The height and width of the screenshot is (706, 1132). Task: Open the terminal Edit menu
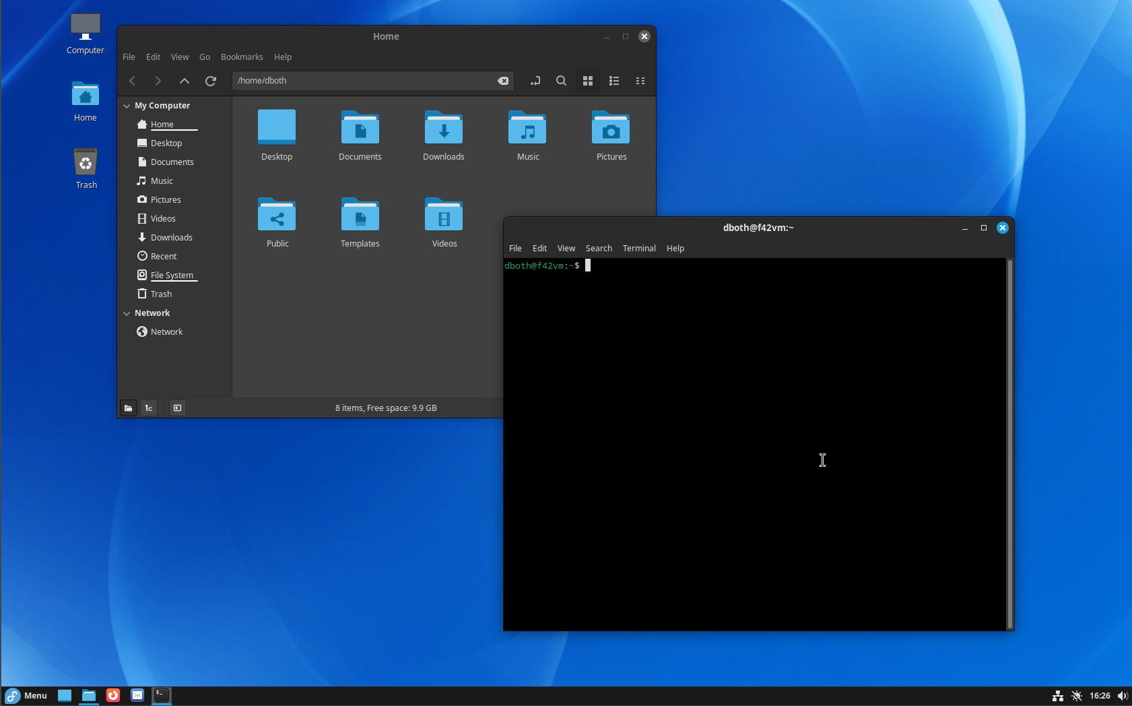pyautogui.click(x=539, y=249)
